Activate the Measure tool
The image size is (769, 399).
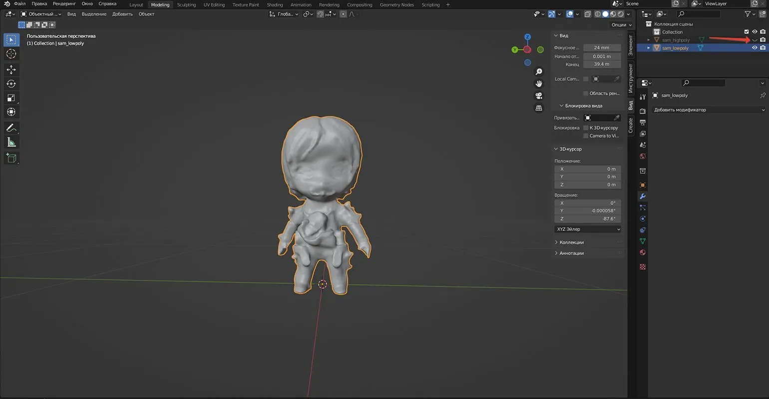pos(11,143)
